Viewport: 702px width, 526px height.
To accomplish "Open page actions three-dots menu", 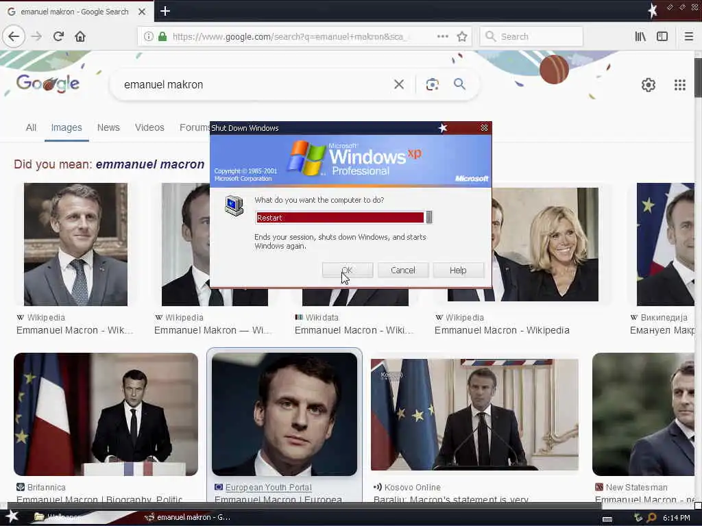I will point(443,36).
